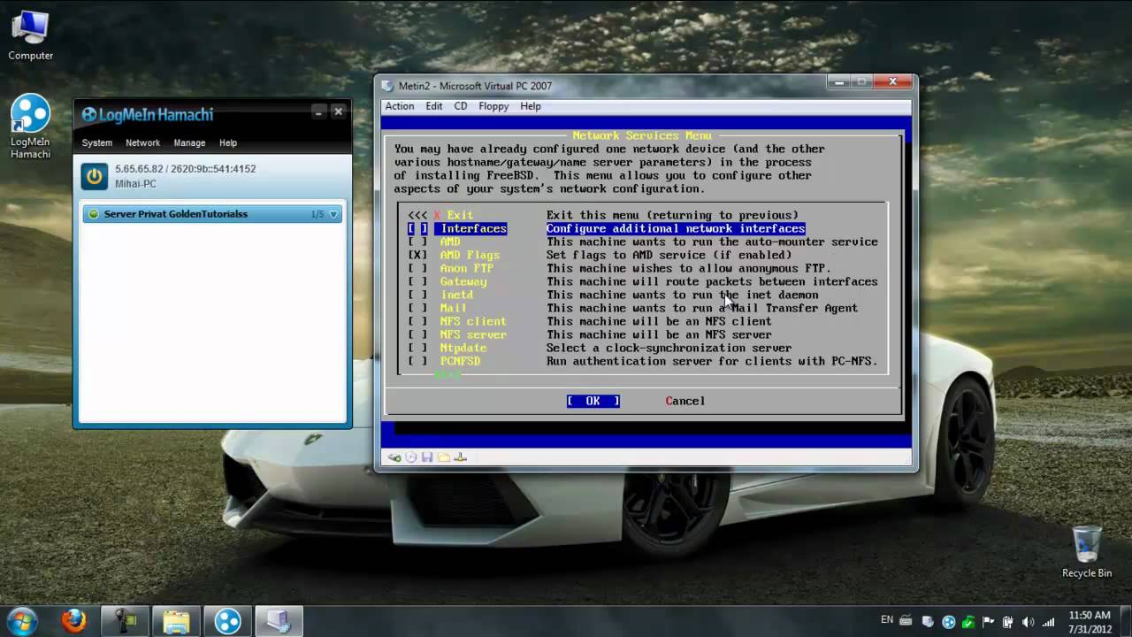Click the Show desktop strip

click(x=1126, y=621)
